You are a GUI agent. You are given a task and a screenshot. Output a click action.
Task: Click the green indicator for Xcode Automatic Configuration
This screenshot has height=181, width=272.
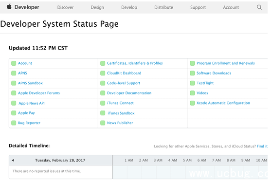192,103
